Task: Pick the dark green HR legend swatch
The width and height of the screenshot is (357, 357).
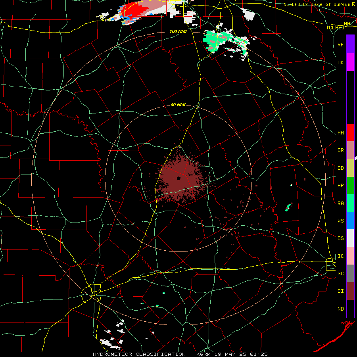Action: [350, 185]
